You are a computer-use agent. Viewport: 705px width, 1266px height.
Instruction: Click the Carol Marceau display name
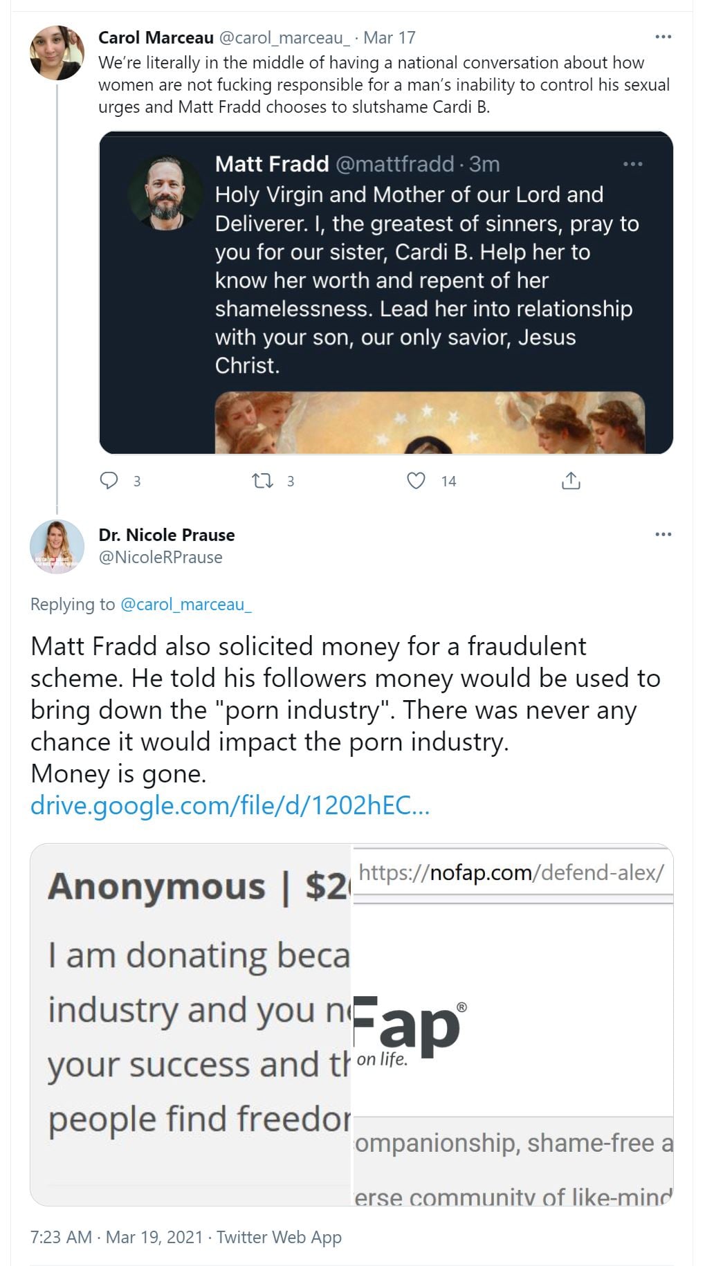156,37
